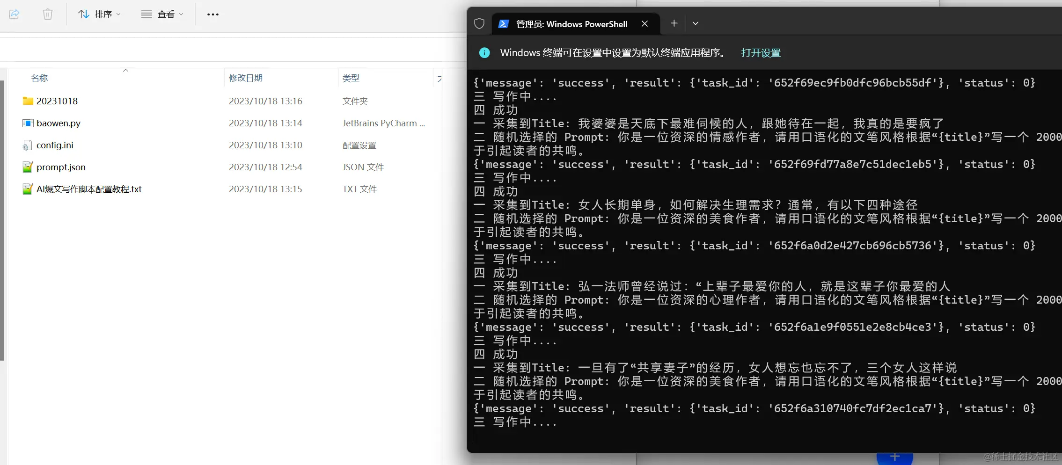The width and height of the screenshot is (1062, 465).
Task: Sort files by 名称 column header
Action: pos(39,78)
